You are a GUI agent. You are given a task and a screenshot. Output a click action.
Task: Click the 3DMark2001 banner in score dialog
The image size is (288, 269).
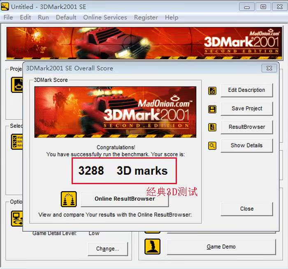point(115,112)
